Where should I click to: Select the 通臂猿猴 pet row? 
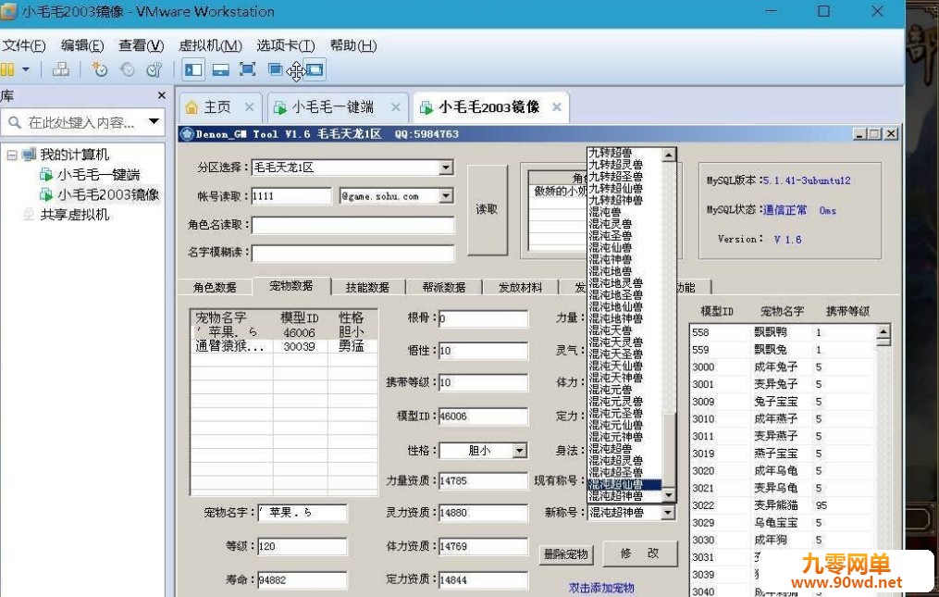284,346
